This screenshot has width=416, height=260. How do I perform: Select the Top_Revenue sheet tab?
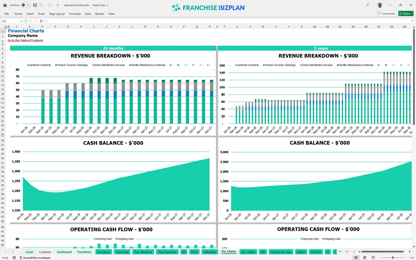pyautogui.click(x=143, y=252)
